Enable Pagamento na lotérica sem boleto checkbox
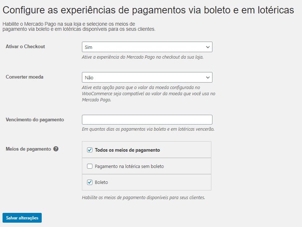The width and height of the screenshot is (302, 227). click(90, 166)
